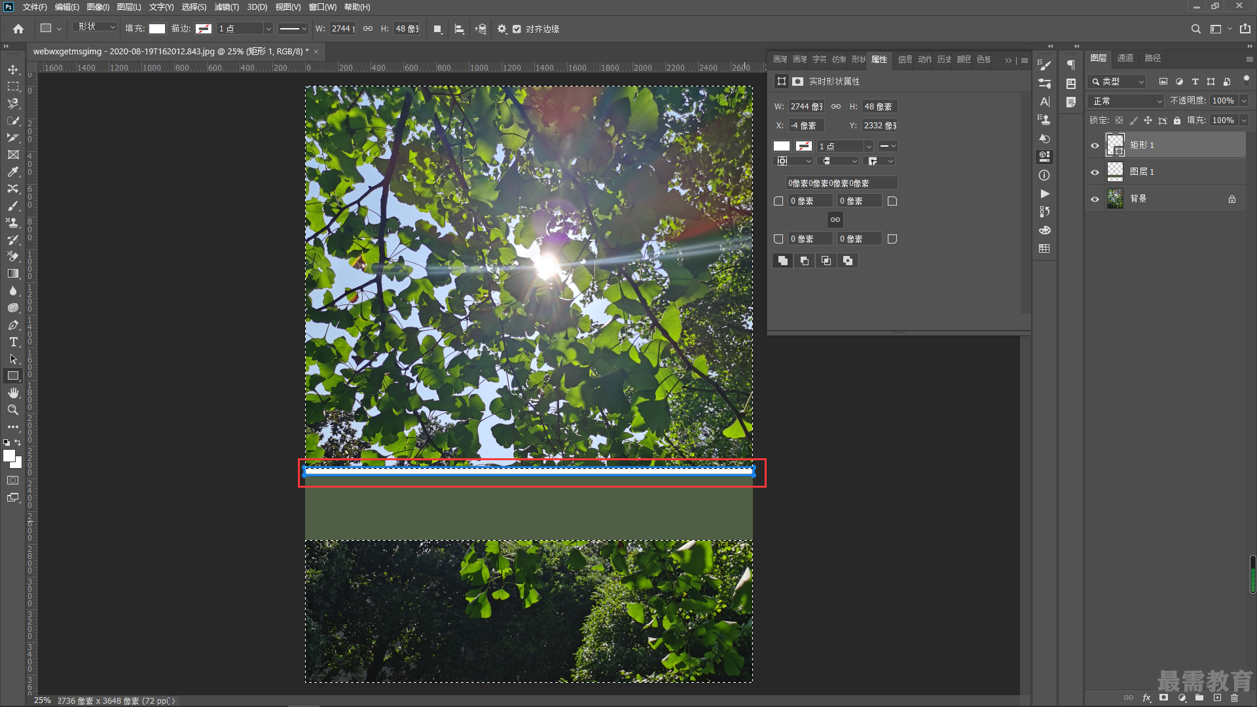The height and width of the screenshot is (707, 1257).
Task: Select the Zoom magnifier tool
Action: click(13, 410)
